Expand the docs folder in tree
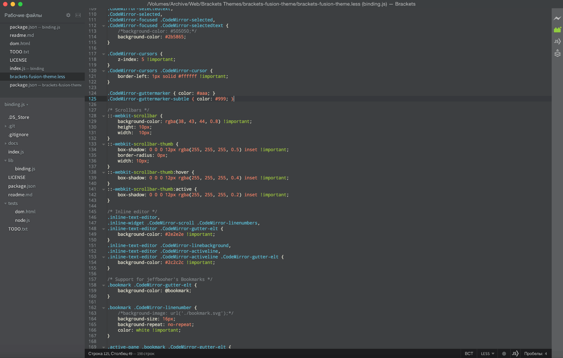 point(6,143)
